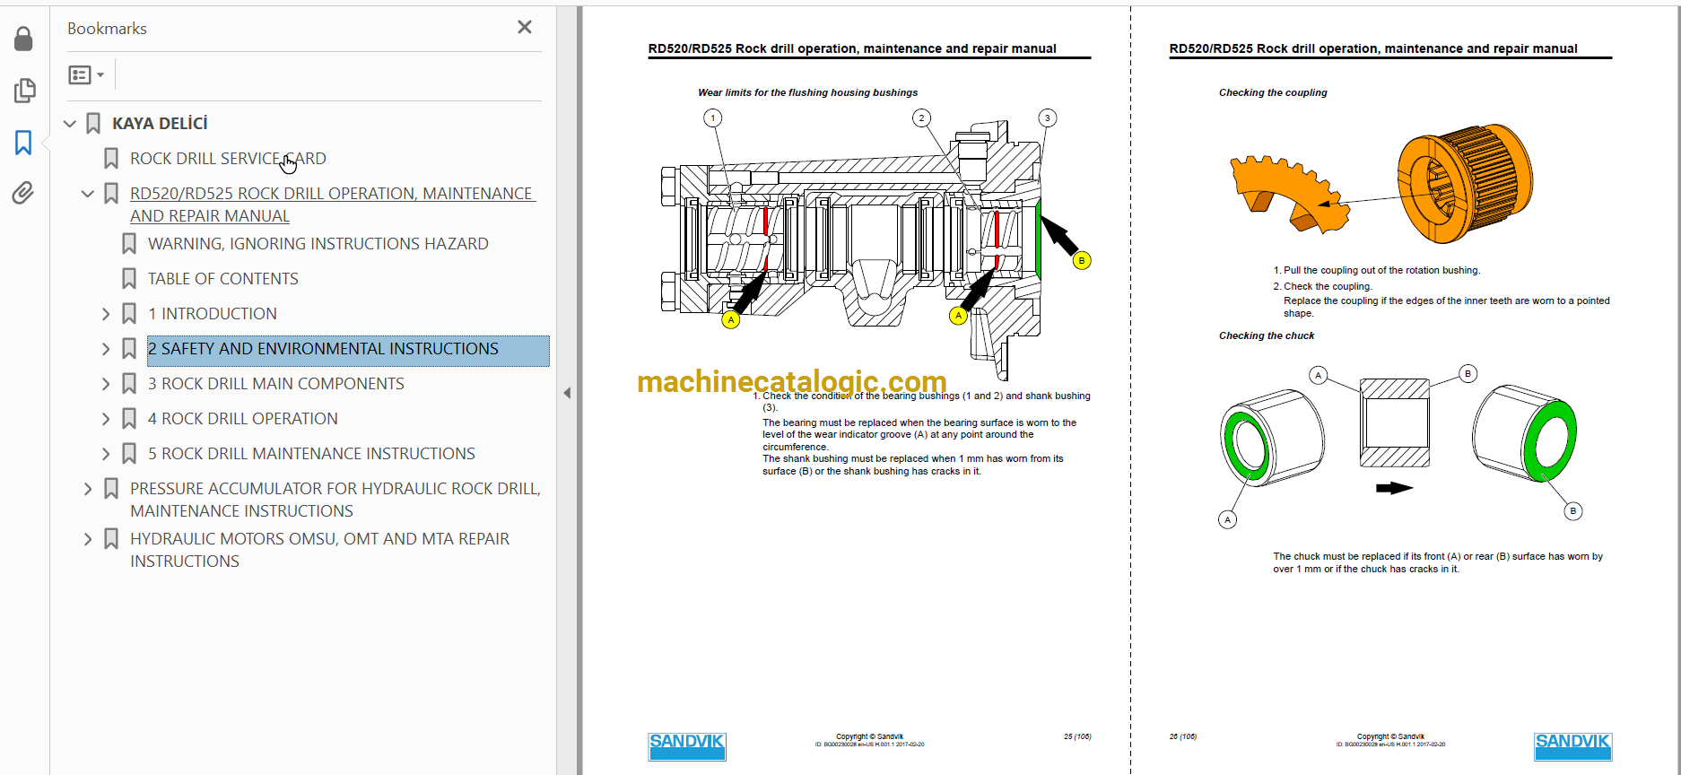Expand 4 ROCK DRILL OPERATION bookmark
1681x775 pixels.
(x=106, y=419)
